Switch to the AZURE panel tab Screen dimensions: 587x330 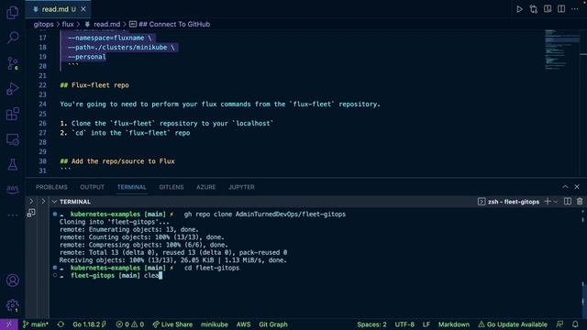click(x=205, y=187)
